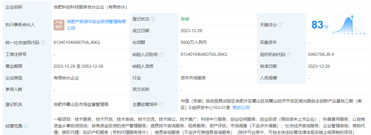371x135 pixels.
Task: Open the 附近公司 link
Action: (241, 107)
